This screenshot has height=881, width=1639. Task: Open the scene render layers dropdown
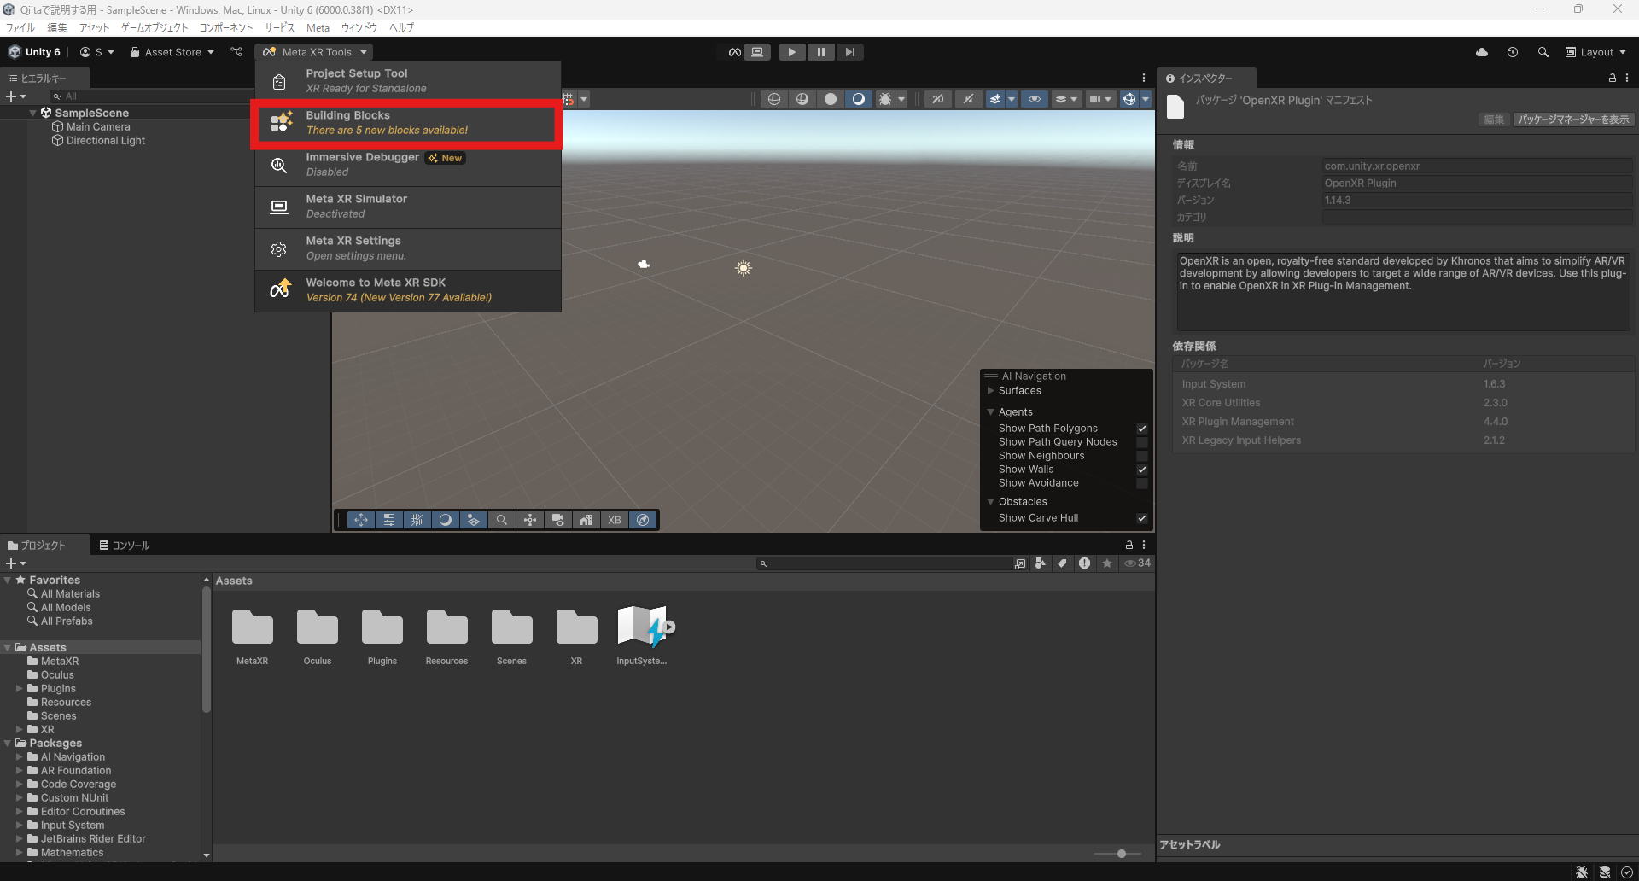(x=1067, y=99)
